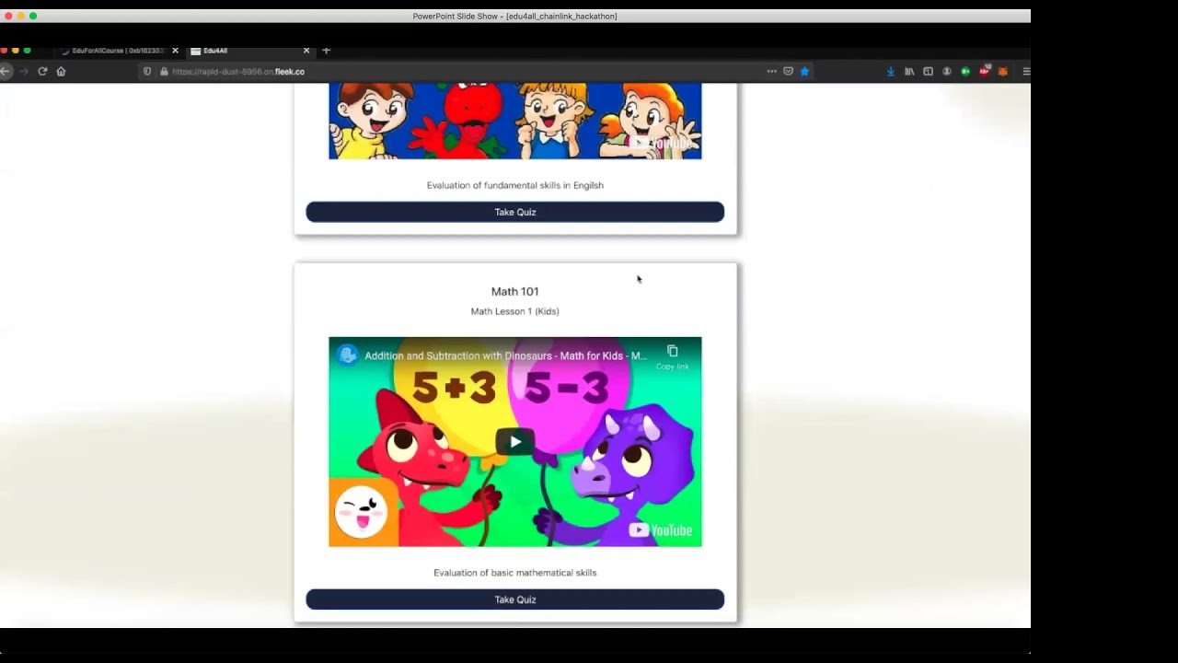Close the Edu4All tab
The image size is (1178, 663).
tap(306, 51)
